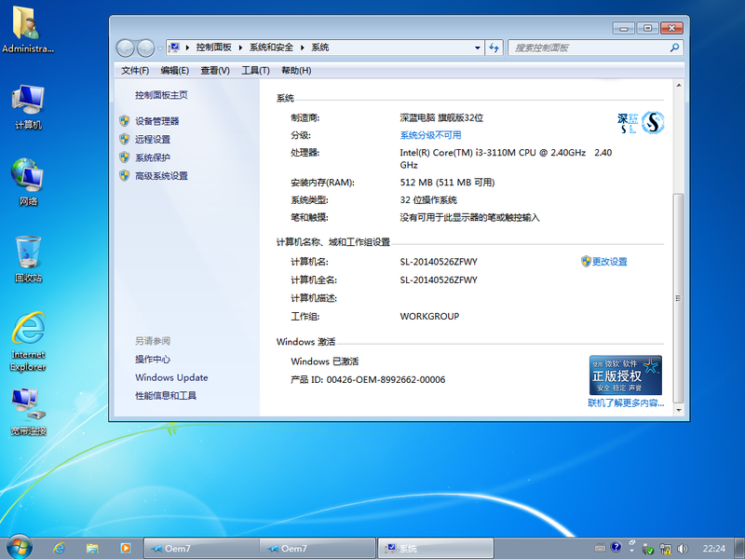745x559 pixels.
Task: Open the 查看(V) menu
Action: tap(214, 71)
